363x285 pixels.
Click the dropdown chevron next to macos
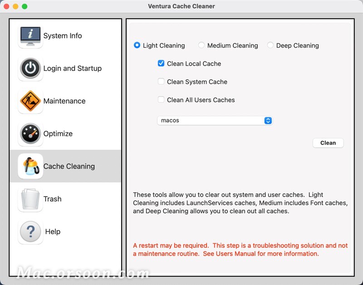268,120
